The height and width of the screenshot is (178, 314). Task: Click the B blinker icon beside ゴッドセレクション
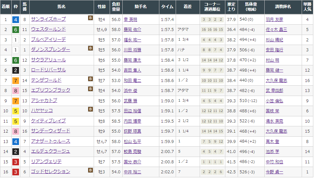pos(91,170)
